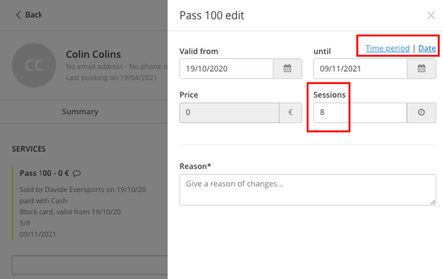Click the disabled Price field
Viewport: 443px width, 279px height.
(x=230, y=112)
